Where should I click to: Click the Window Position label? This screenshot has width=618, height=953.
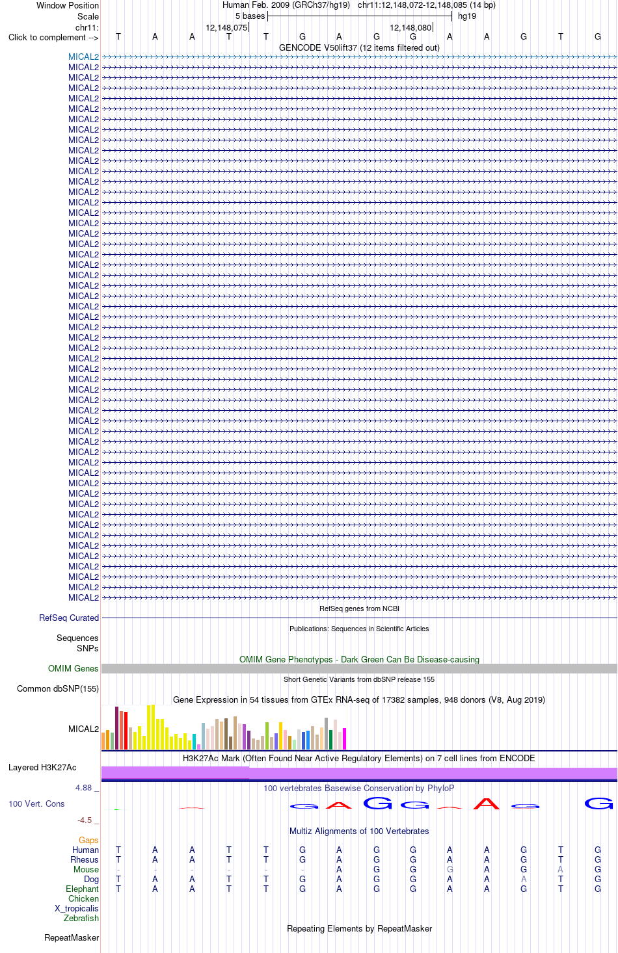(x=68, y=5)
